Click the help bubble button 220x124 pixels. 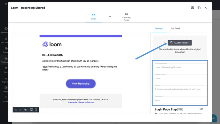tap(214, 118)
